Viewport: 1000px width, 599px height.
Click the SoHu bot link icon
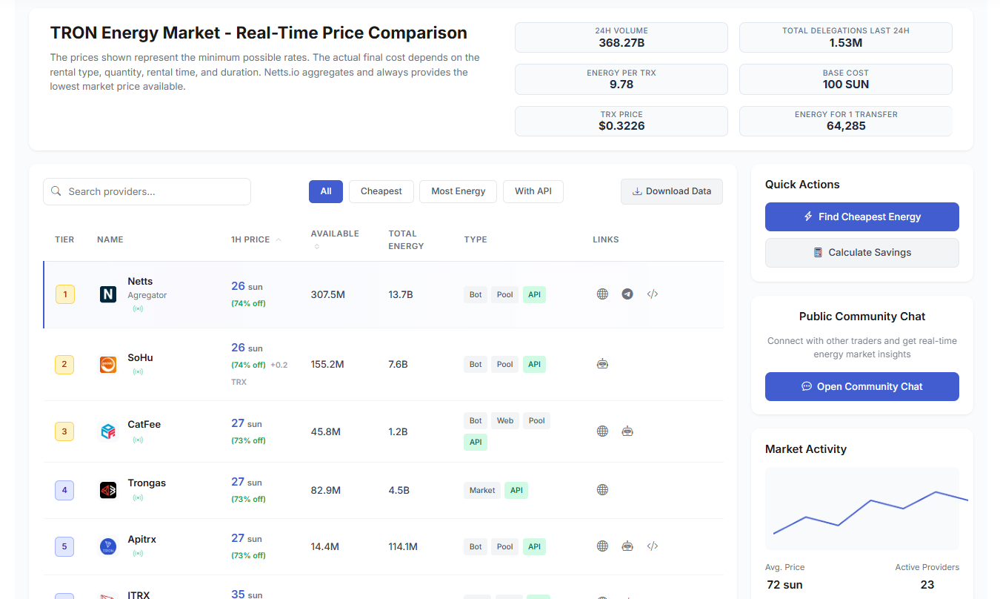click(602, 364)
